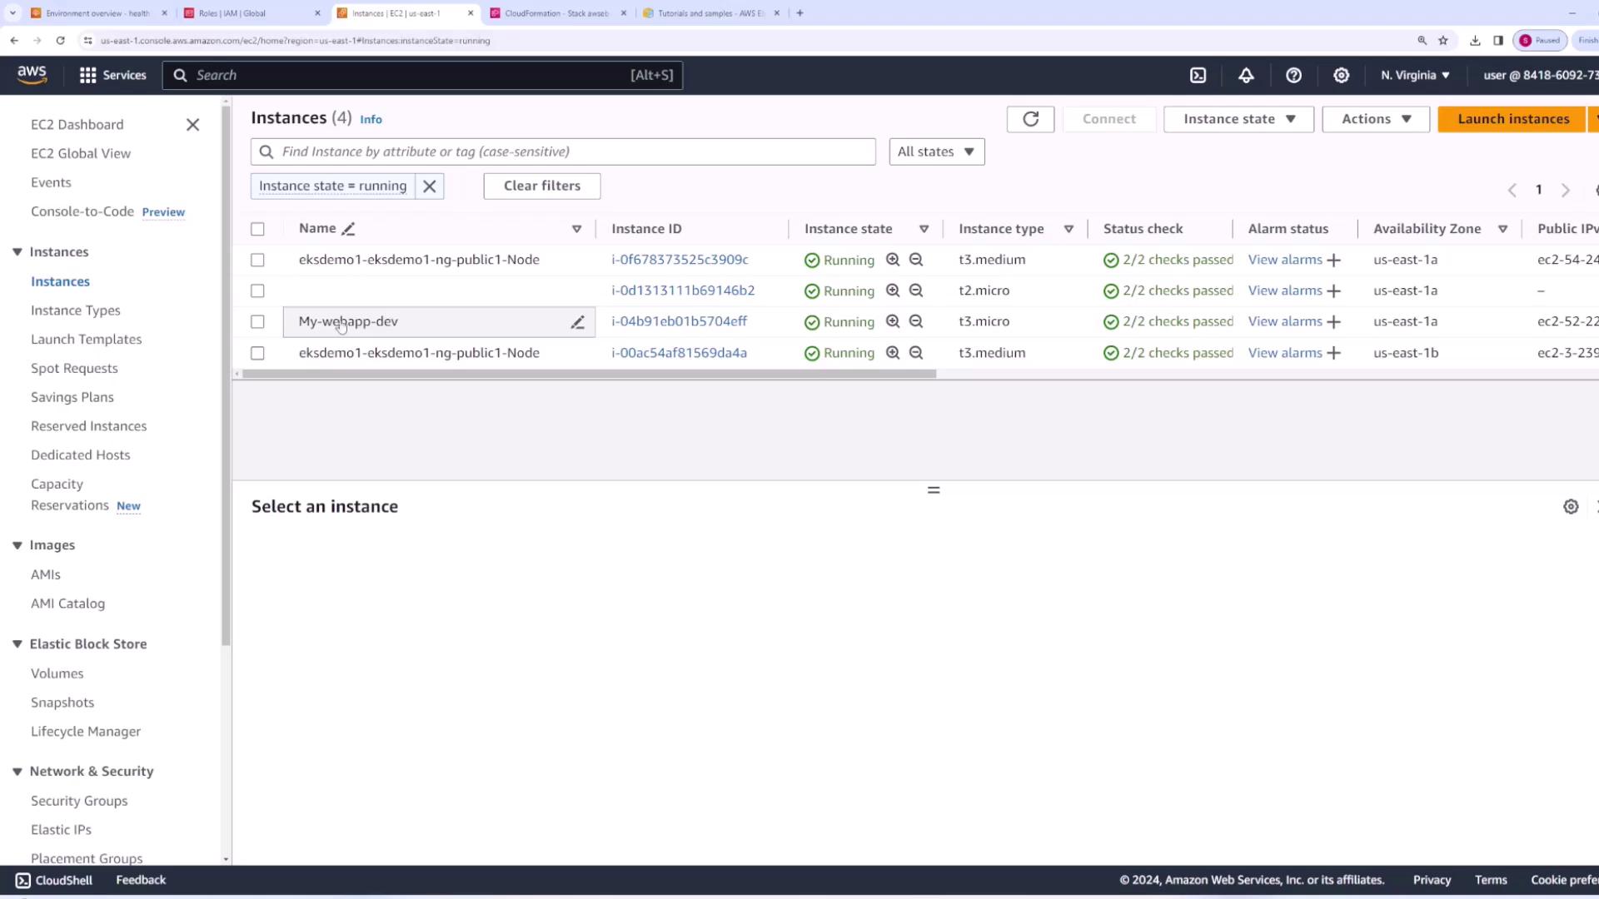Click zoom-in filter icon on first Running row
Viewport: 1599px width, 899px height.
[893, 260]
